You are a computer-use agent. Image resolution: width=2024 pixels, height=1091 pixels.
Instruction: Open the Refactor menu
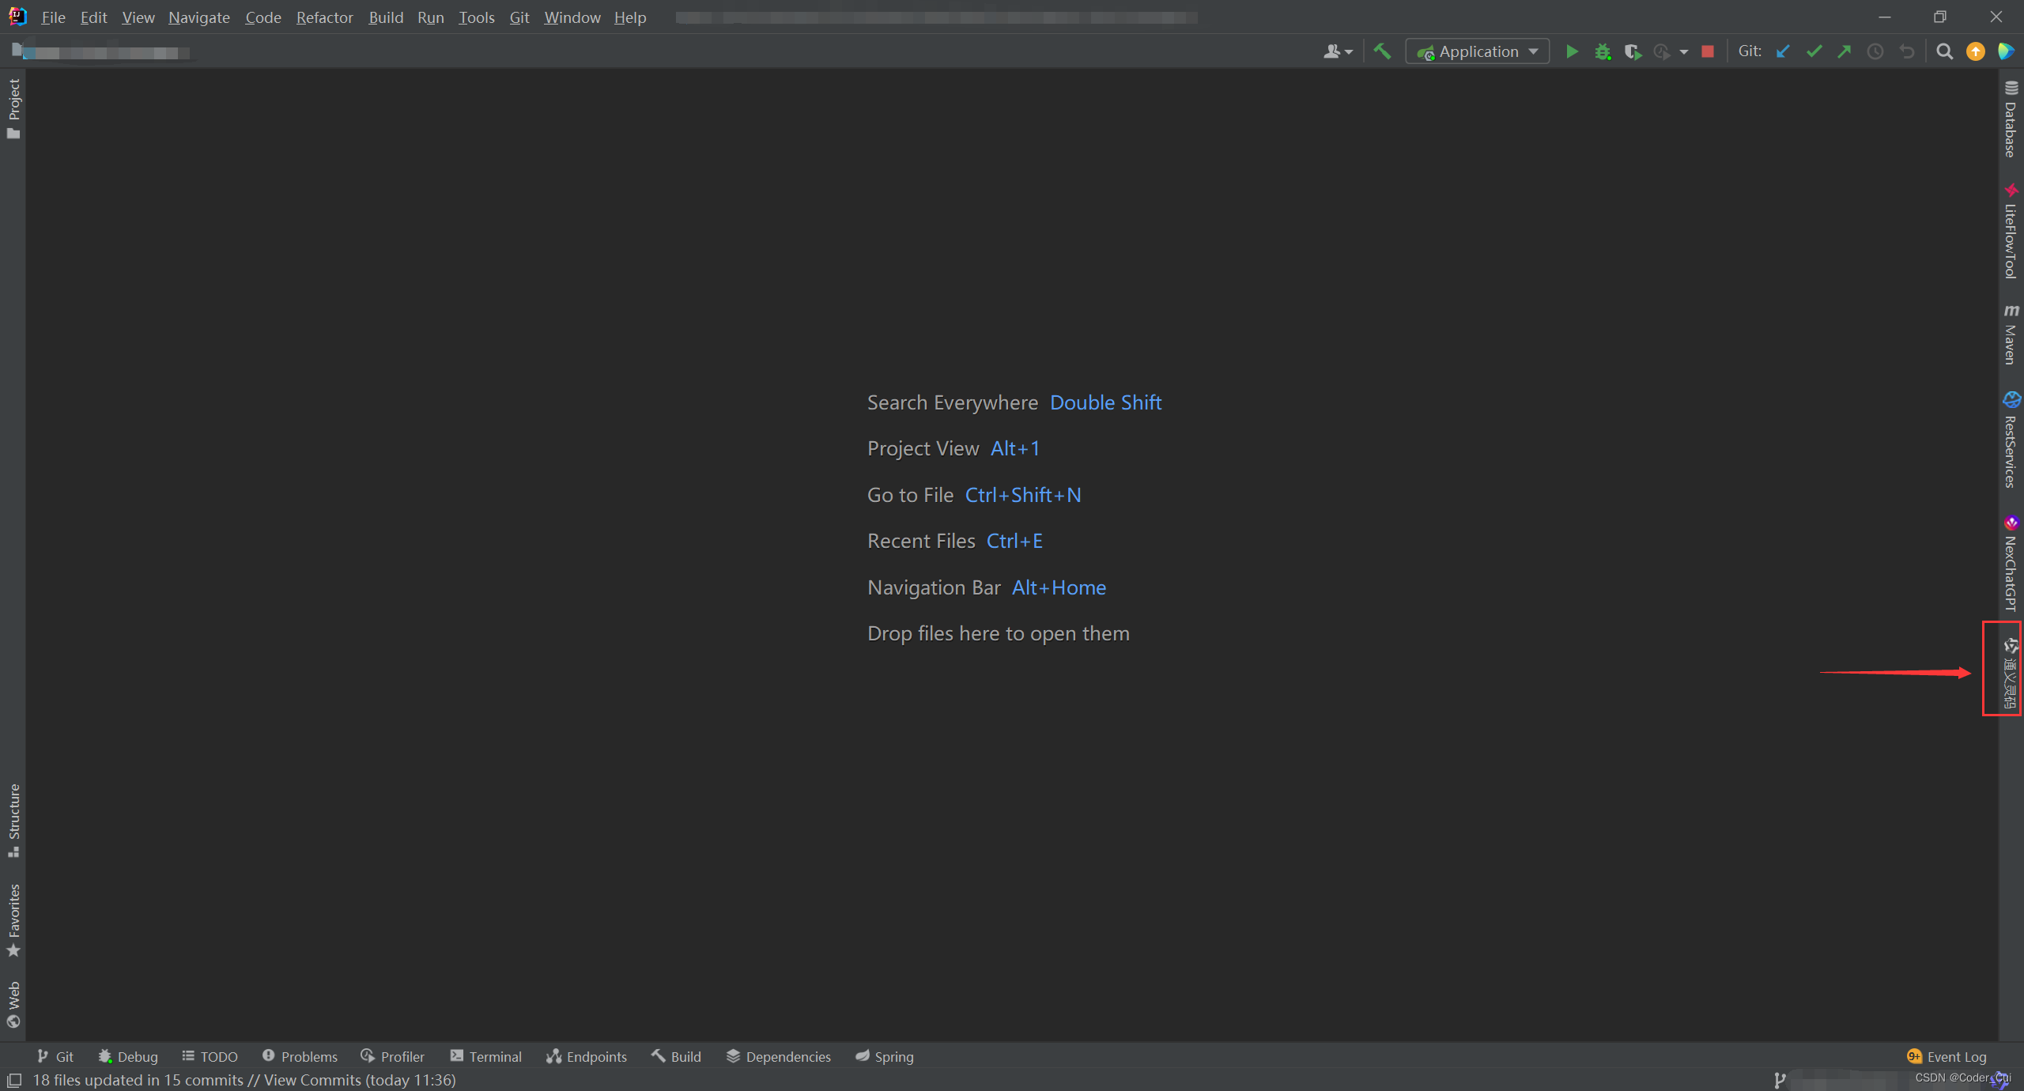coord(324,17)
